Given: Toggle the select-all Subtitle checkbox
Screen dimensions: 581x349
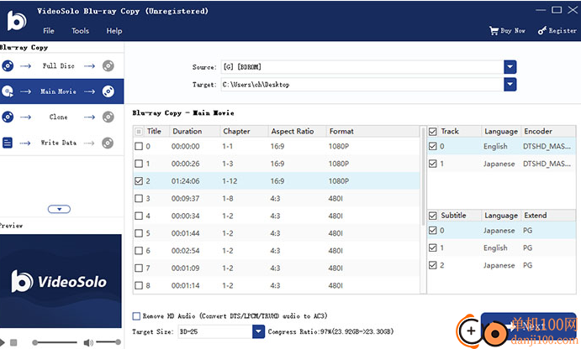Looking at the screenshot, I should click(432, 216).
